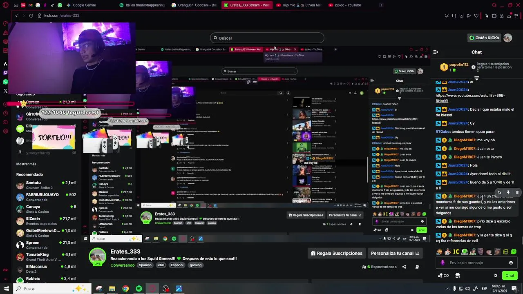Focus the Enviar un mensaje box
This screenshot has width=523, height=294.
coord(476,263)
